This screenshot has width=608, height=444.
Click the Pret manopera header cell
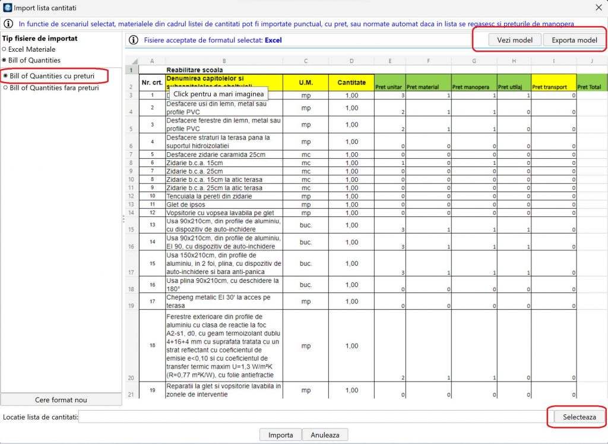(474, 82)
